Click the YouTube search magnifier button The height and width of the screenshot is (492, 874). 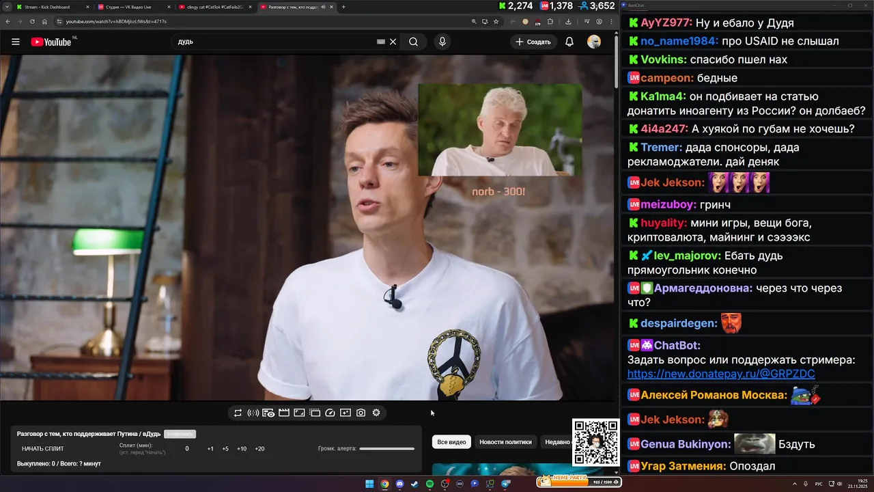(x=413, y=42)
